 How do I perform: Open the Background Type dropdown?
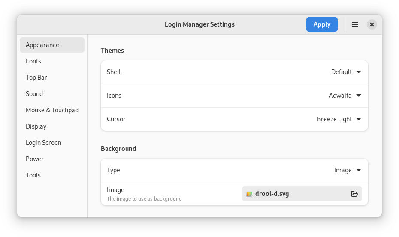click(348, 170)
